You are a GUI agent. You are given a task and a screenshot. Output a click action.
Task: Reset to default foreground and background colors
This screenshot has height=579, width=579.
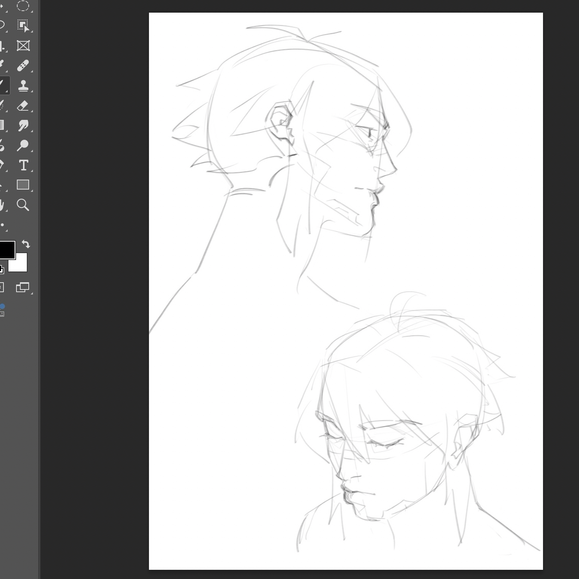coord(1,270)
